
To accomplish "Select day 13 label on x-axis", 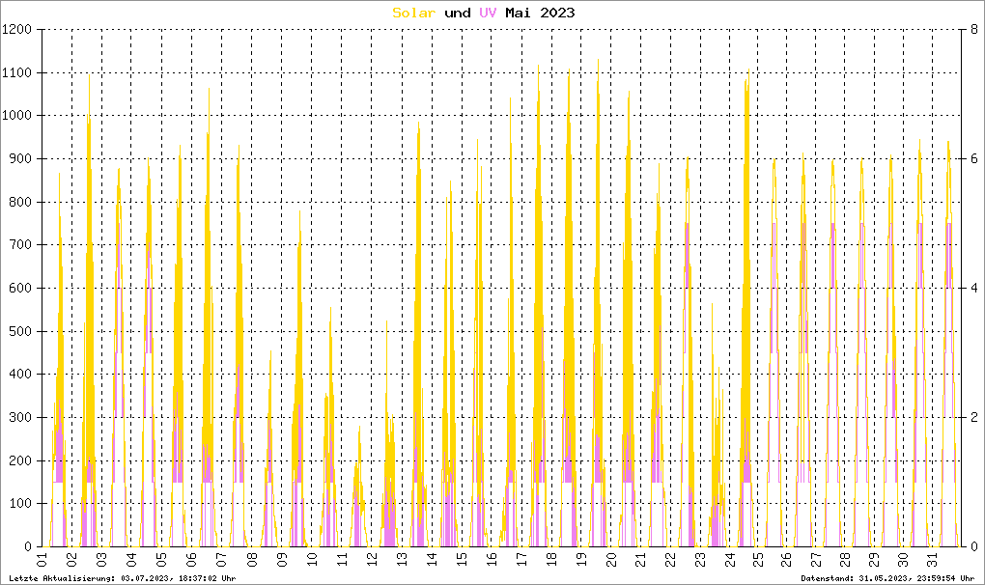I will (x=401, y=559).
